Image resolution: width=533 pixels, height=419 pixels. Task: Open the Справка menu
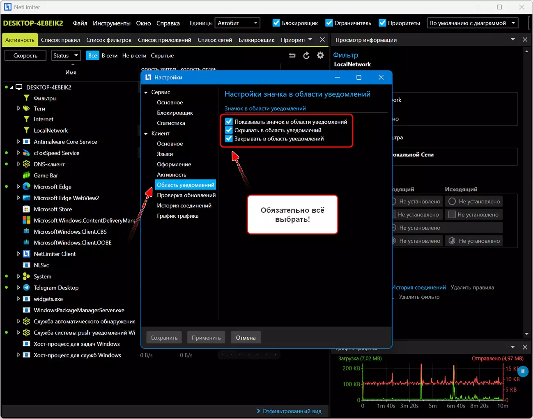click(x=168, y=23)
